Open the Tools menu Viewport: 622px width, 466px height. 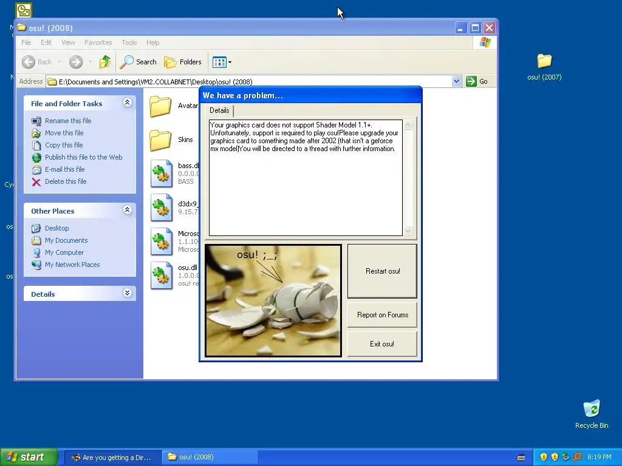point(129,42)
